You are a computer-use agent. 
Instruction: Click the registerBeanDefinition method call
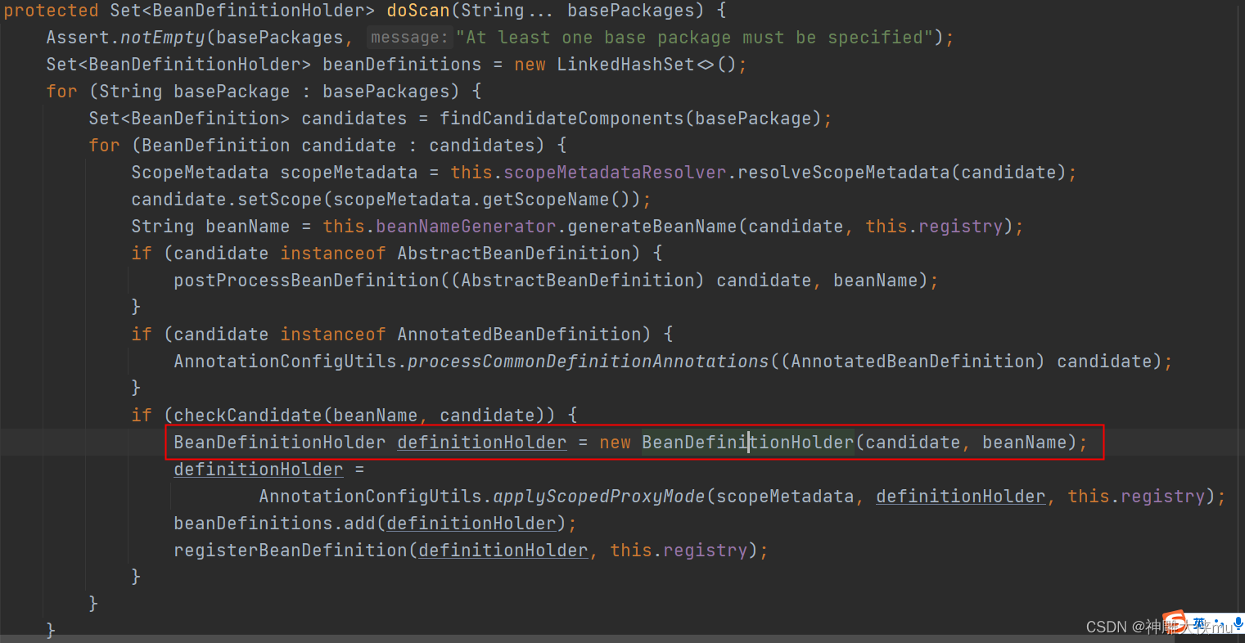[291, 551]
